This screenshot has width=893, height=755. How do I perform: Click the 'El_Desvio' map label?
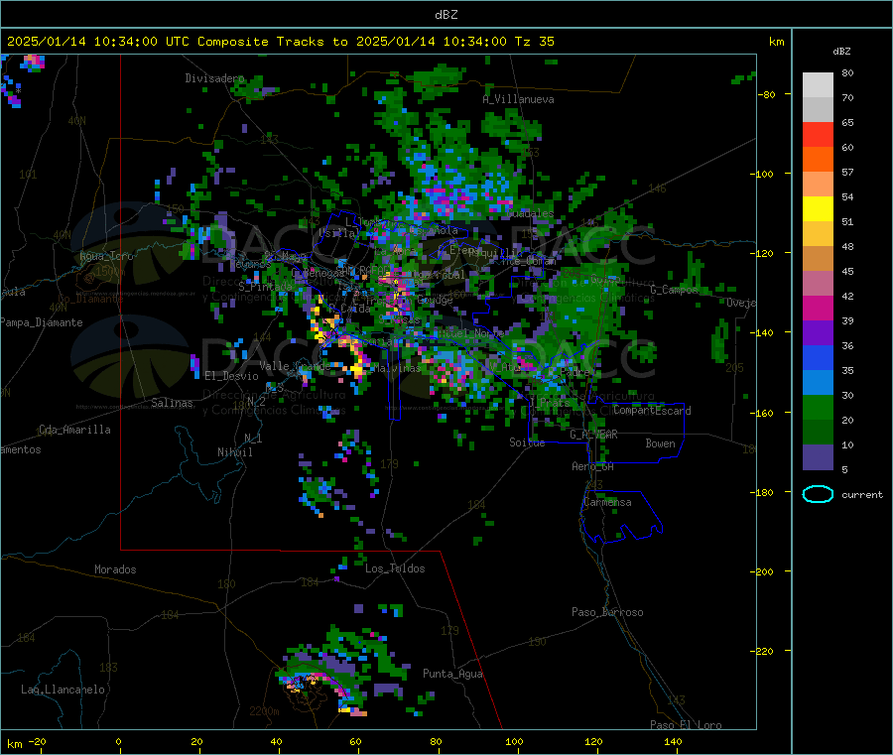click(x=231, y=376)
